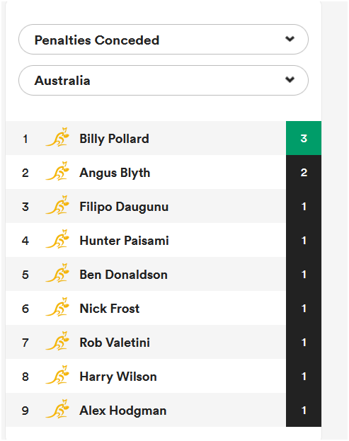This screenshot has width=349, height=441.
Task: Select player name Billy Pollard
Action: (x=114, y=139)
